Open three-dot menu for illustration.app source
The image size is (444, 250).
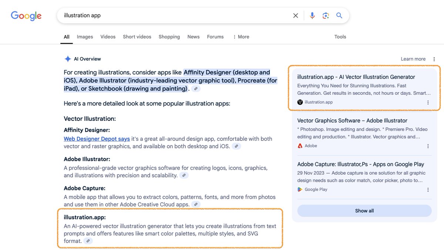(428, 103)
